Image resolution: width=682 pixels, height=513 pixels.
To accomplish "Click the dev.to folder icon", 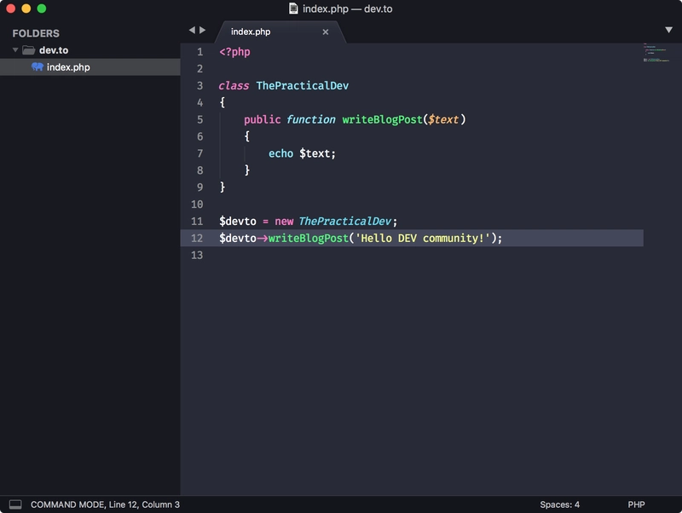I will click(28, 50).
